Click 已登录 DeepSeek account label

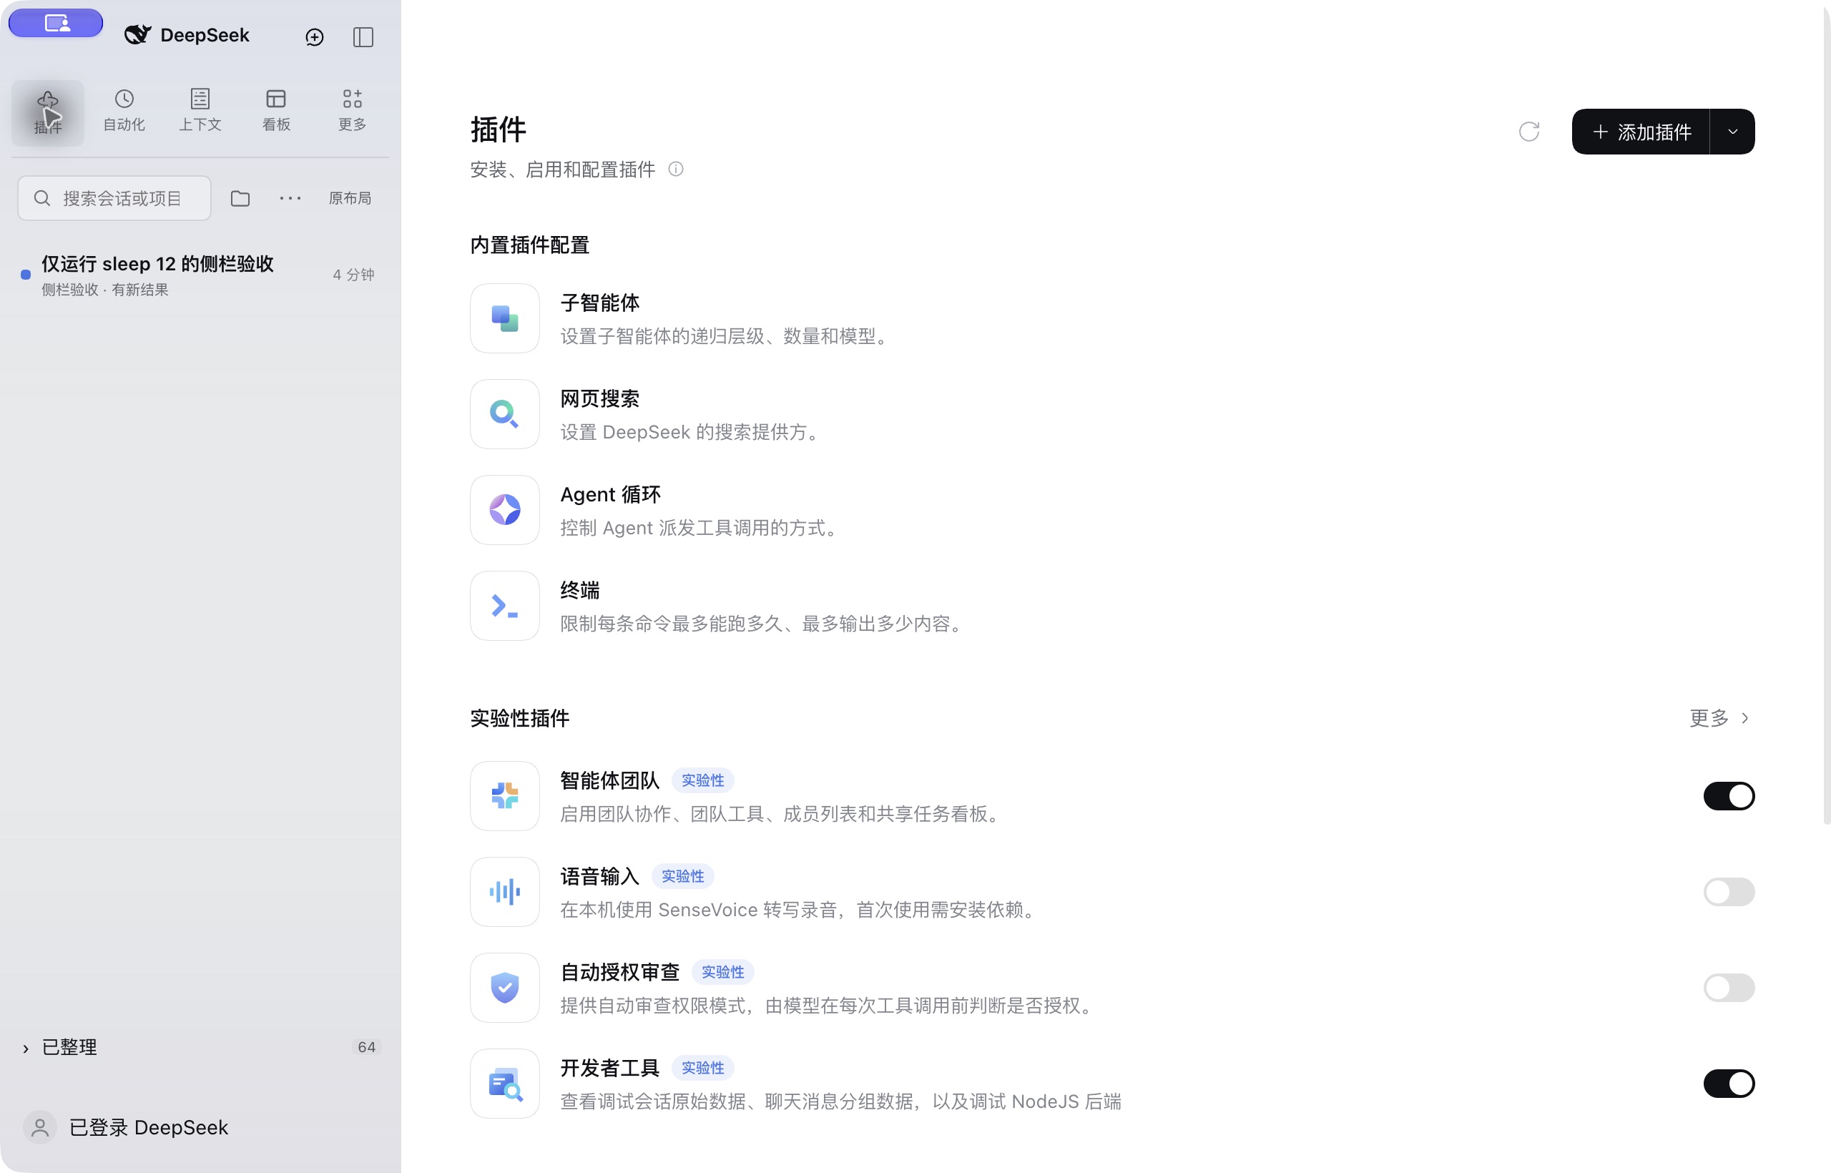click(x=149, y=1127)
